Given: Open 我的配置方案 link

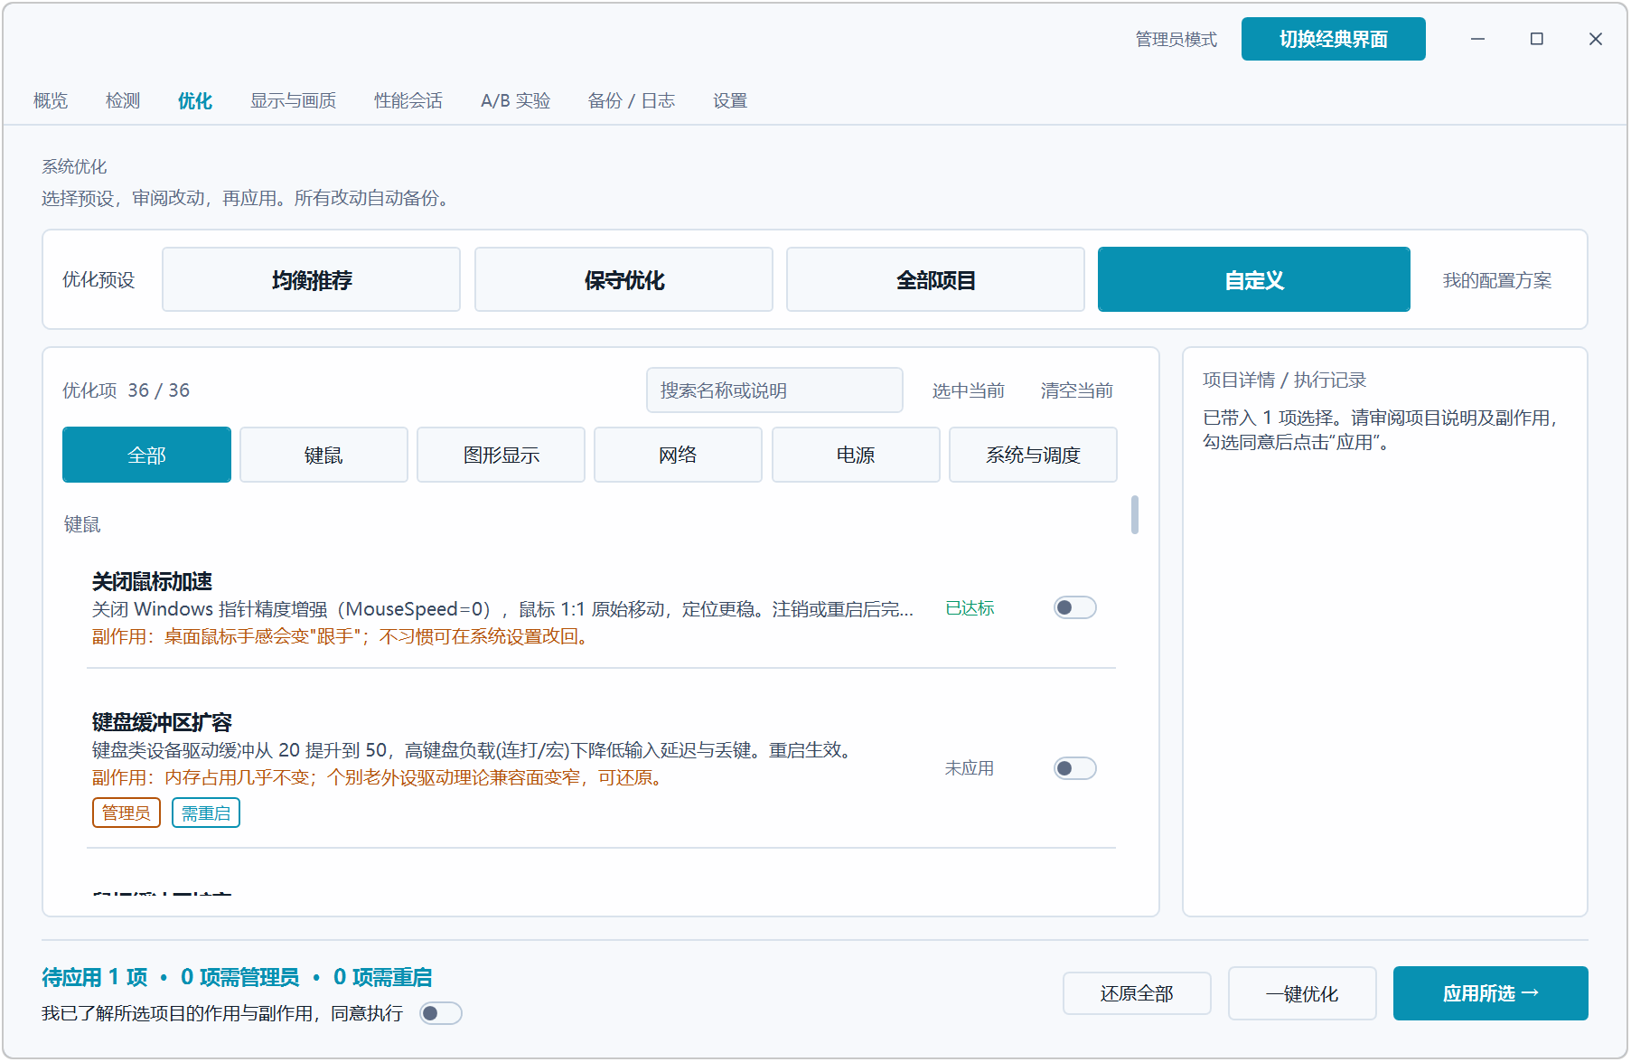Looking at the screenshot, I should pos(1497,280).
